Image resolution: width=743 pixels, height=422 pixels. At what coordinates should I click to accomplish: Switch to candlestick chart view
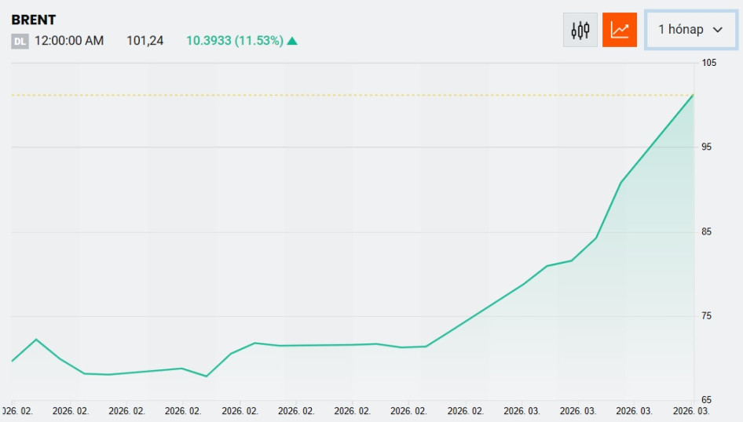click(x=580, y=30)
